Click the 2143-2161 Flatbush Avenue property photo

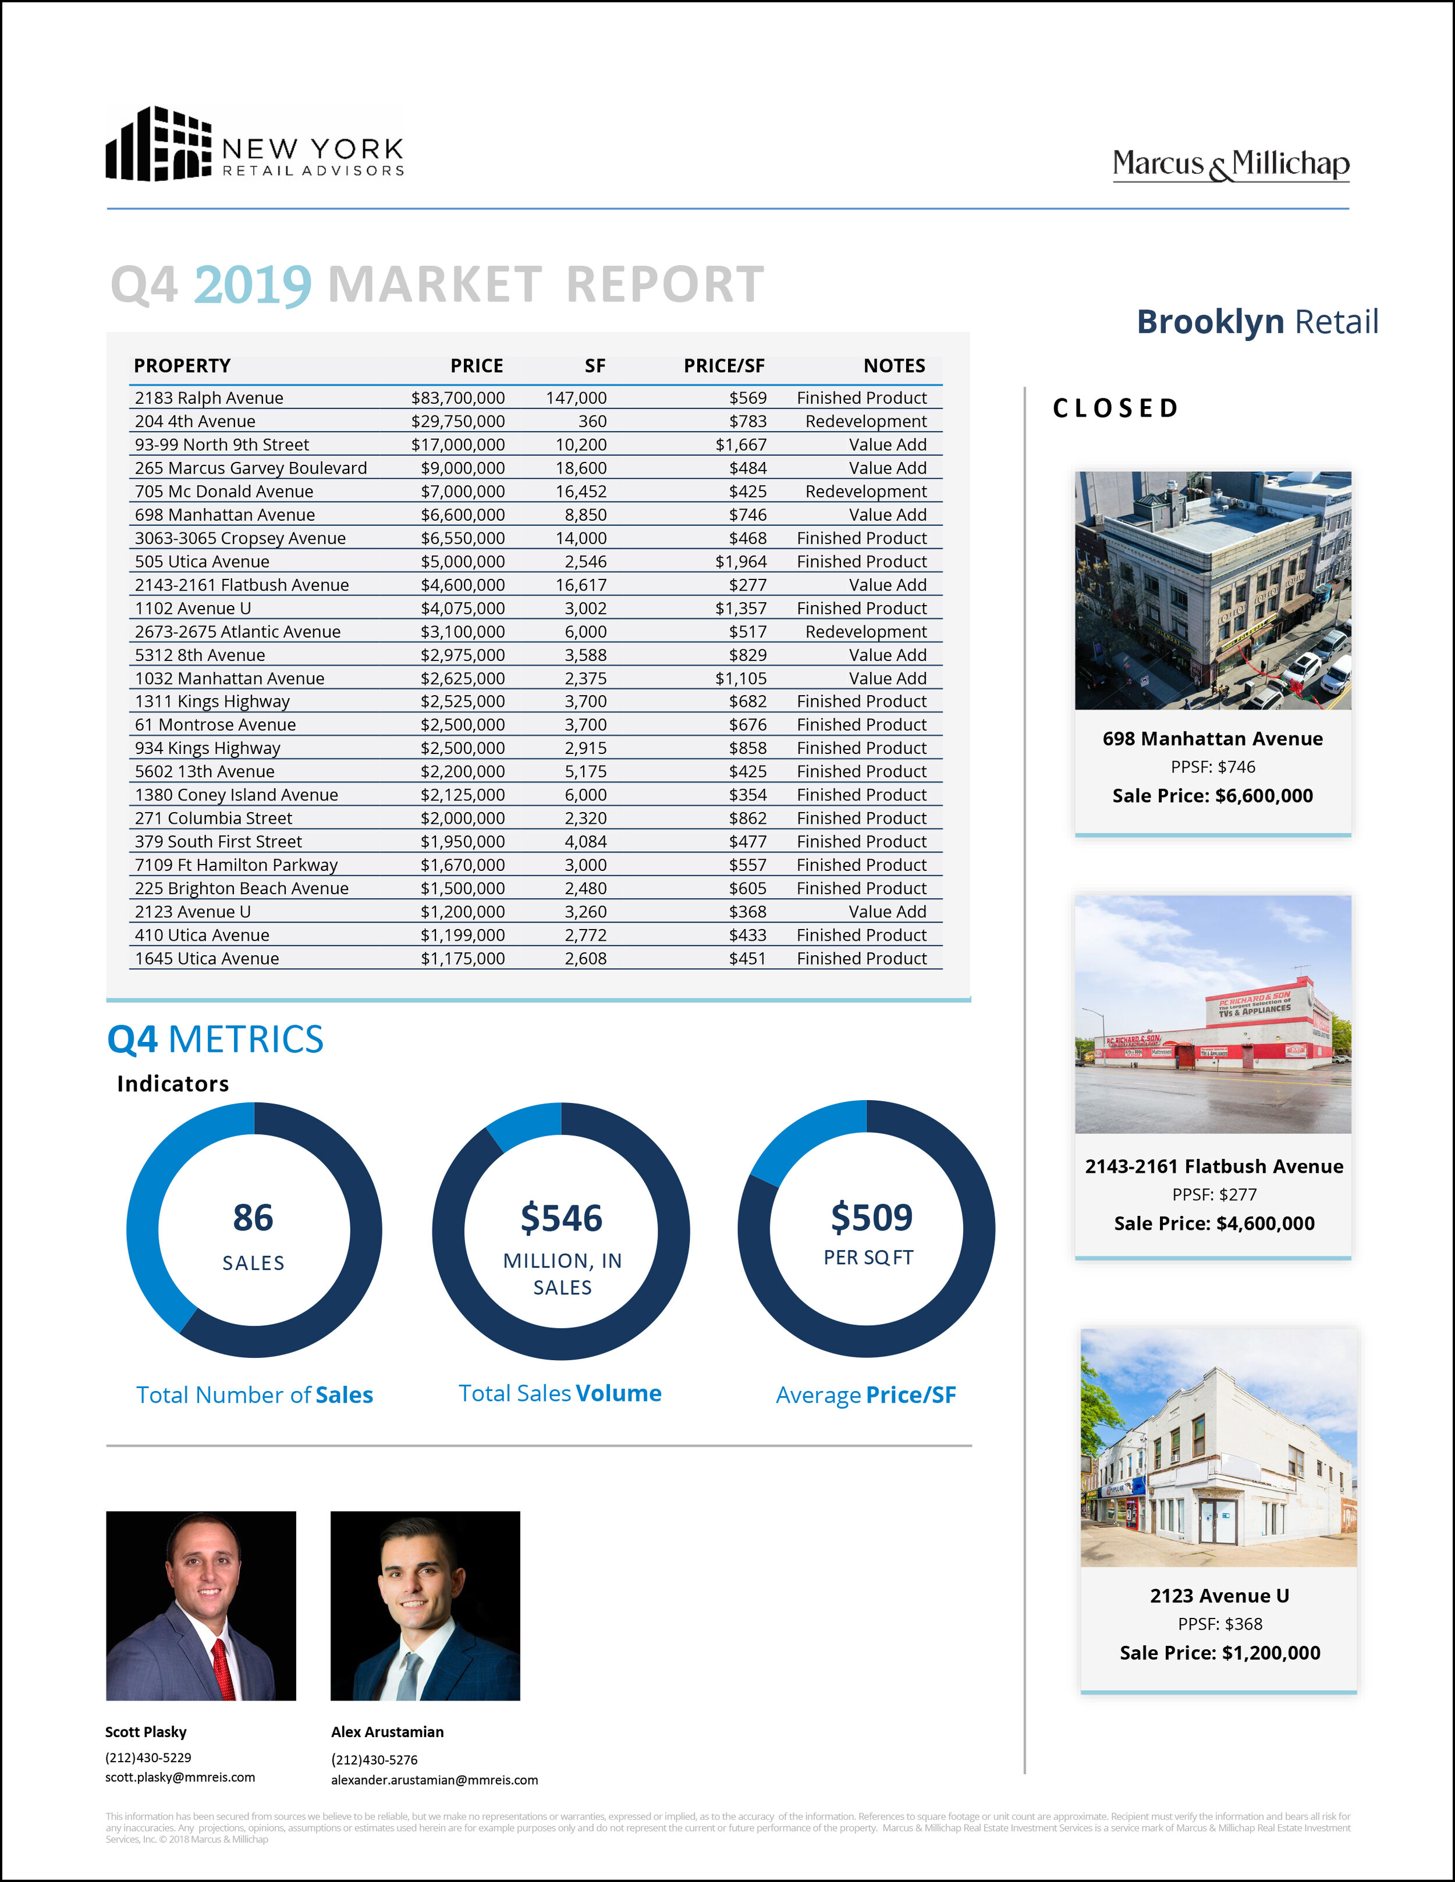[1212, 1014]
